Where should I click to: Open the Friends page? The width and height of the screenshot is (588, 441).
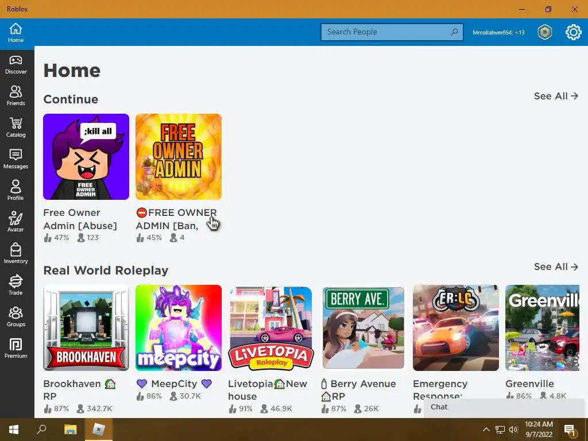coord(16,96)
